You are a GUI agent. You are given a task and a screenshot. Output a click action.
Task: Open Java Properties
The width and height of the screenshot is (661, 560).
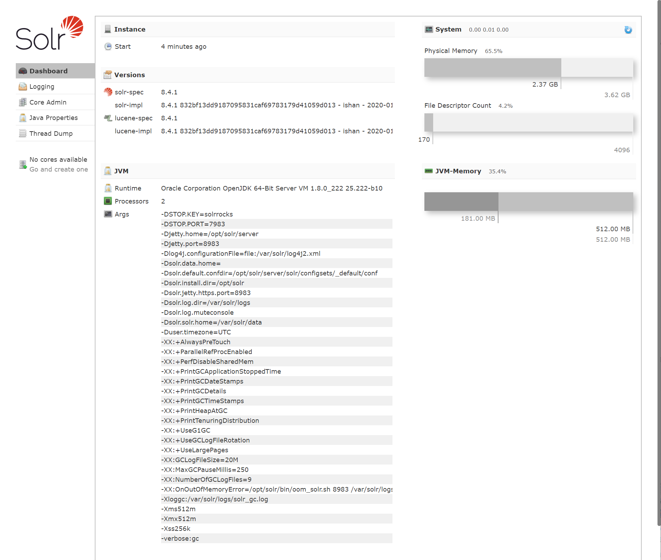click(x=53, y=118)
